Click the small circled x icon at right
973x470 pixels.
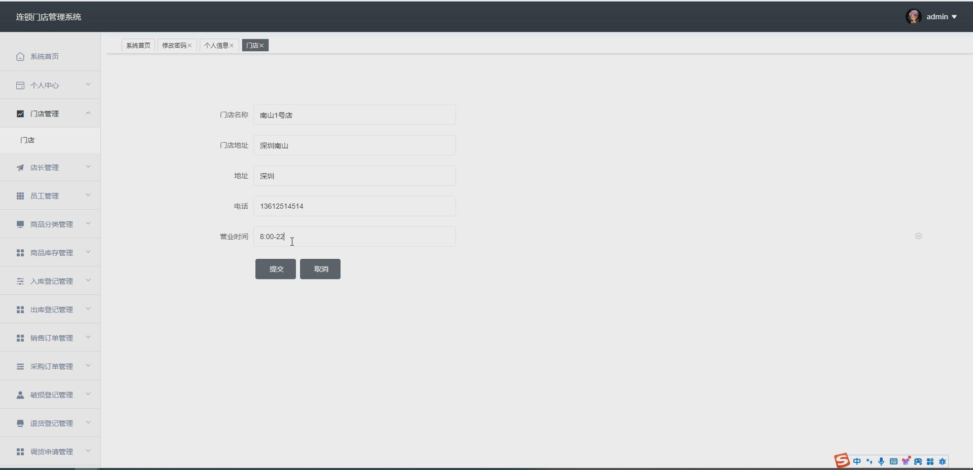[x=918, y=236]
